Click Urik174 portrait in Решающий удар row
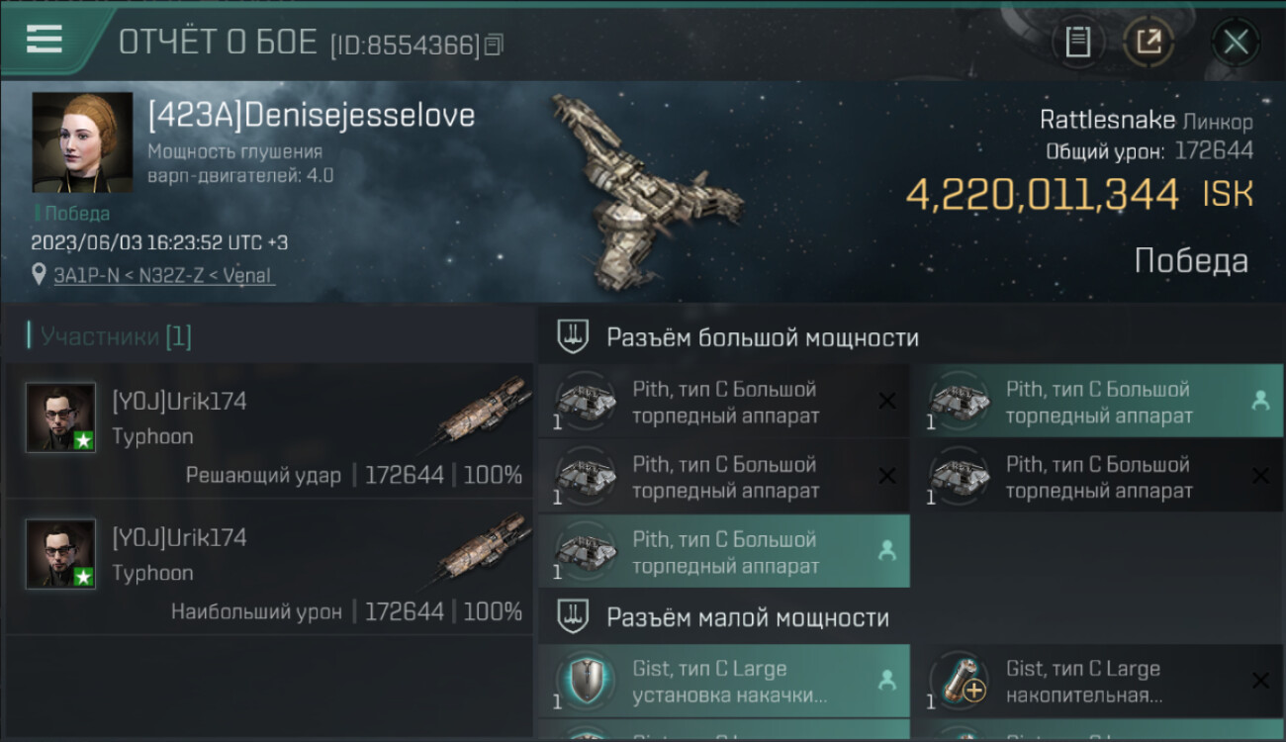The height and width of the screenshot is (742, 1286). 61,417
